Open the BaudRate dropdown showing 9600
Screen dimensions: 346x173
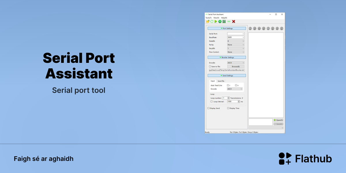pyautogui.click(x=236, y=37)
